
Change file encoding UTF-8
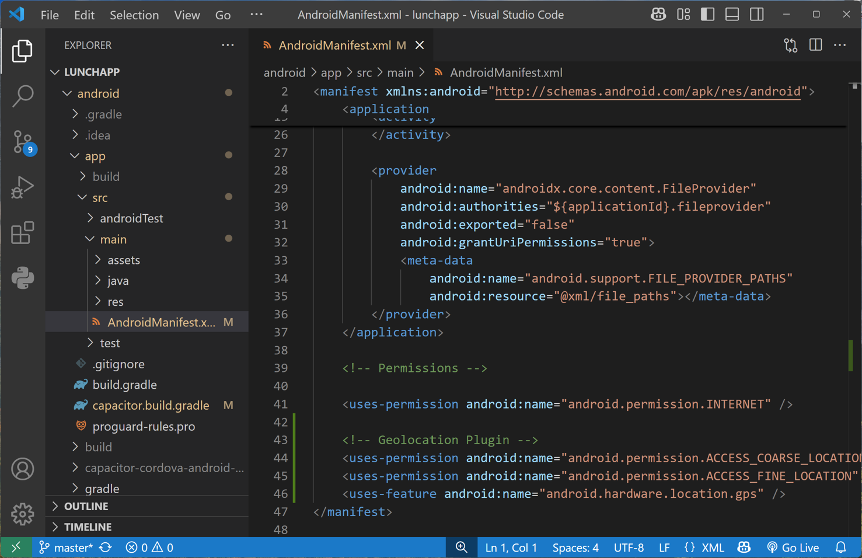(629, 547)
